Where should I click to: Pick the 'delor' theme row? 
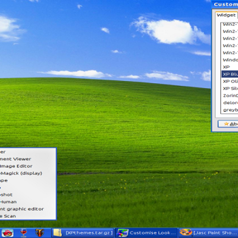(x=230, y=103)
